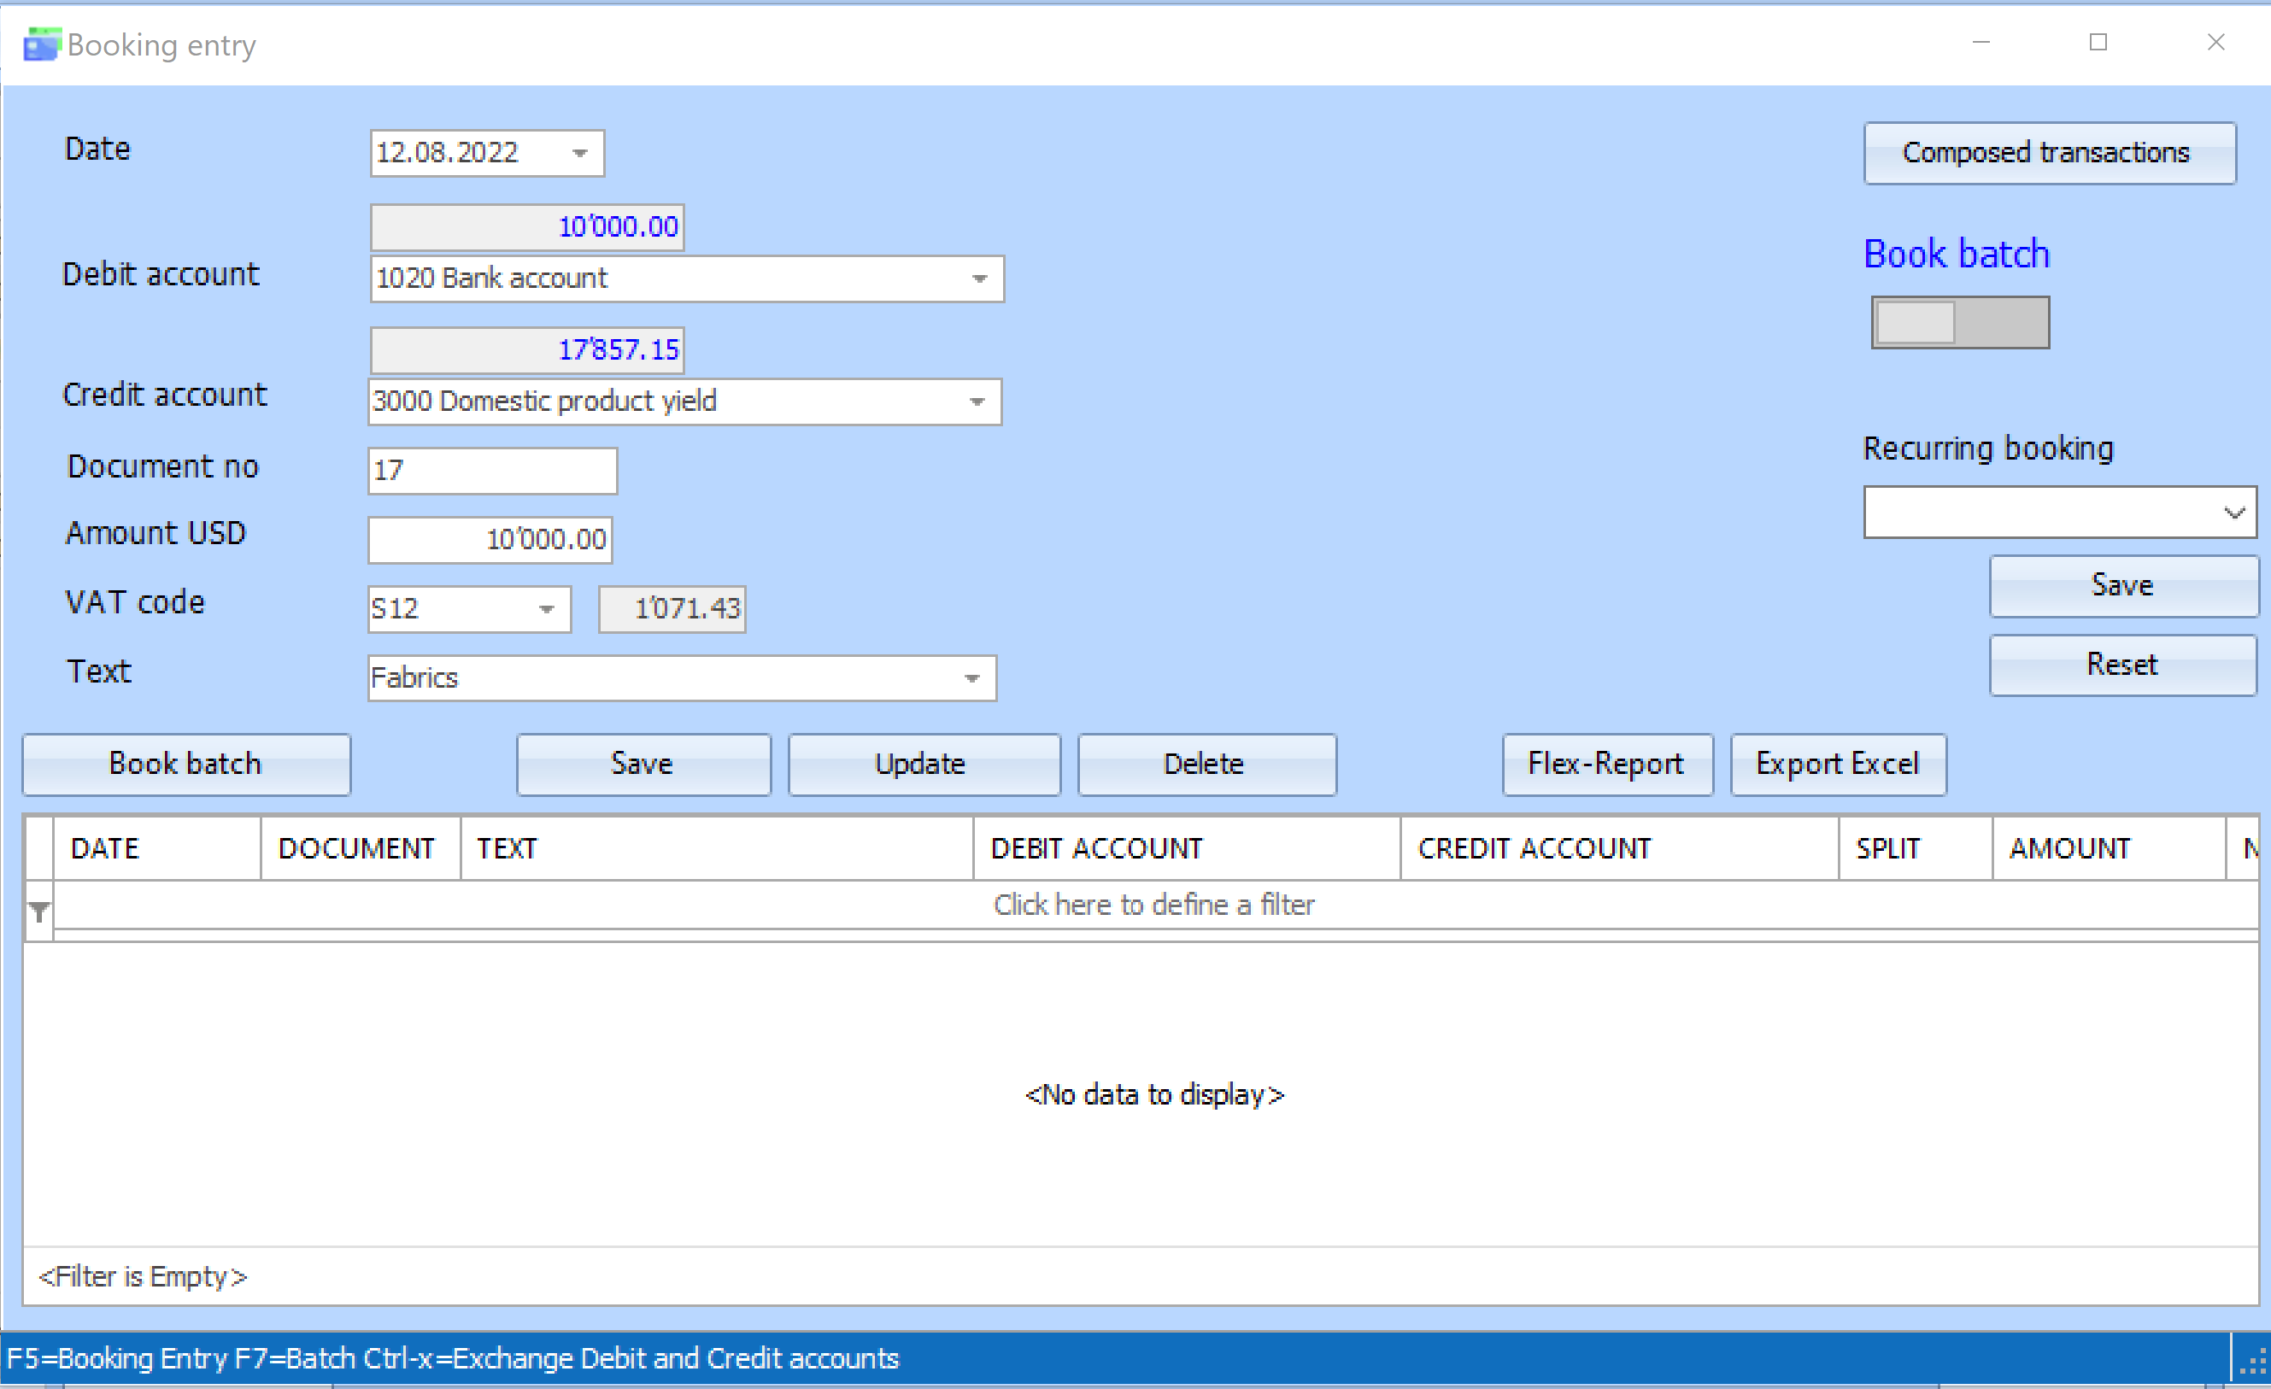Open the Recurring booking dropdown

tap(2233, 513)
